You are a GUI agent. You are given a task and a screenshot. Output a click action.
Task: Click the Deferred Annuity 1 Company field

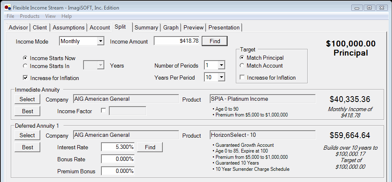coord(126,135)
